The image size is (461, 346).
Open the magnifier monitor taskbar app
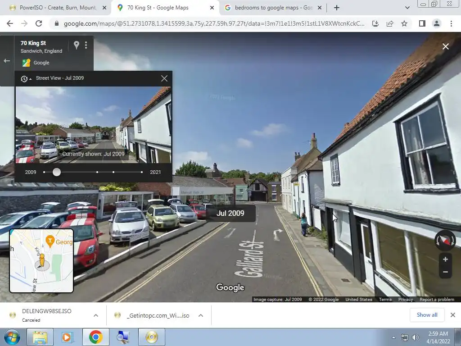point(123,337)
